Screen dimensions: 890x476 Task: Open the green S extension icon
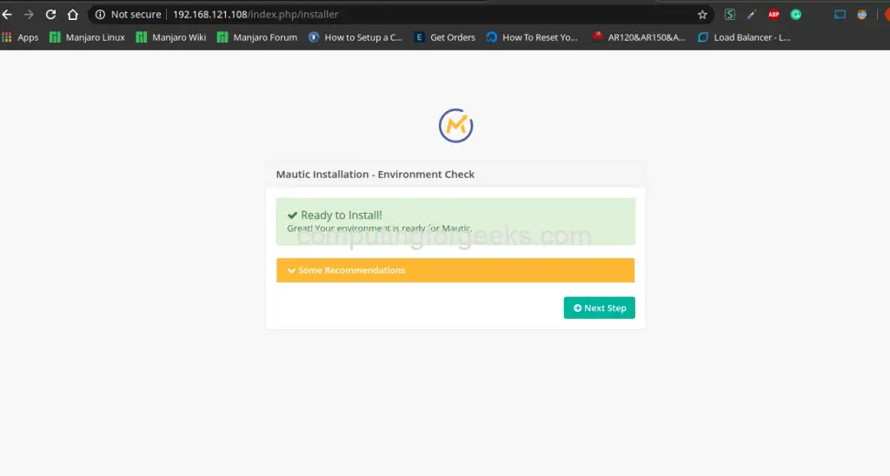tap(730, 15)
